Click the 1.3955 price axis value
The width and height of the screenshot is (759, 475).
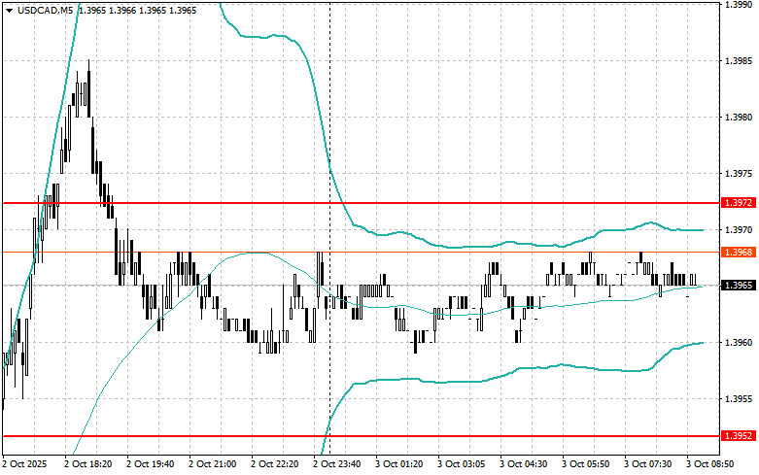point(739,399)
